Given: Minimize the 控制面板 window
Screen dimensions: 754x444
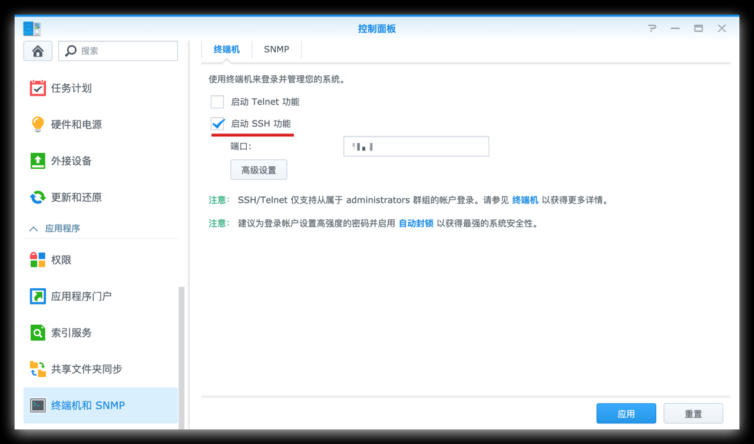Looking at the screenshot, I should tap(675, 28).
